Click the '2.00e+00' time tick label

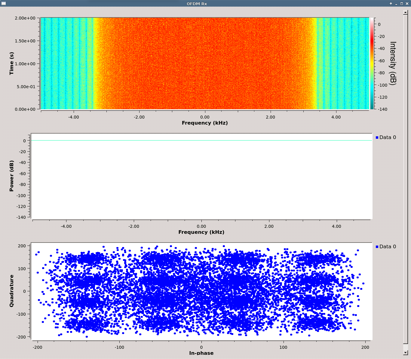25,18
